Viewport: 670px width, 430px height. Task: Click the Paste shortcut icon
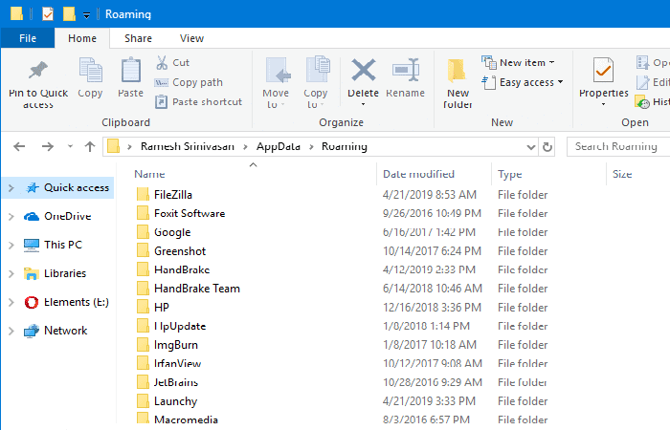pyautogui.click(x=161, y=102)
